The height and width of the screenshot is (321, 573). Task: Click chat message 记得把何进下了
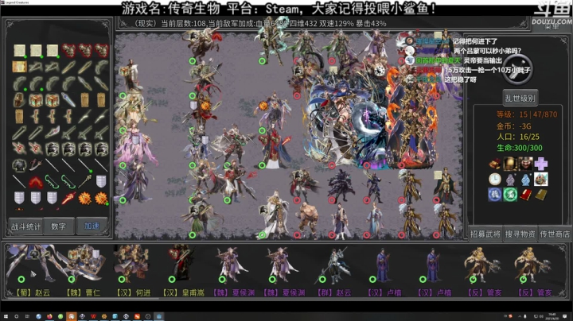[475, 41]
